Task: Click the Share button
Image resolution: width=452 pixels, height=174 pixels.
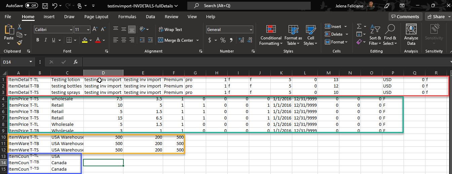Action: (x=436, y=16)
